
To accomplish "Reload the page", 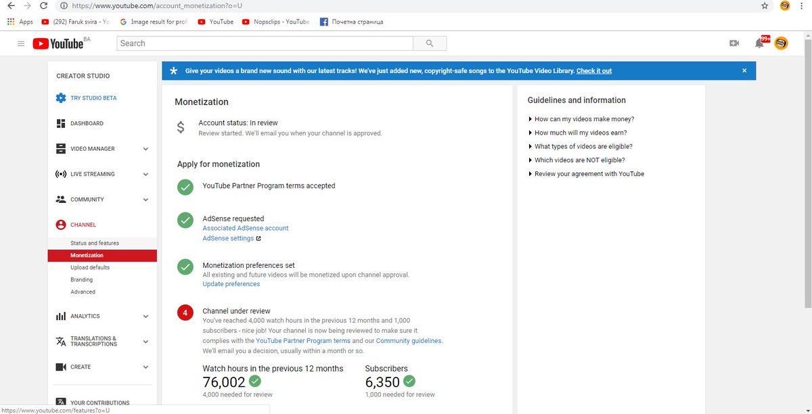I will 43,5.
